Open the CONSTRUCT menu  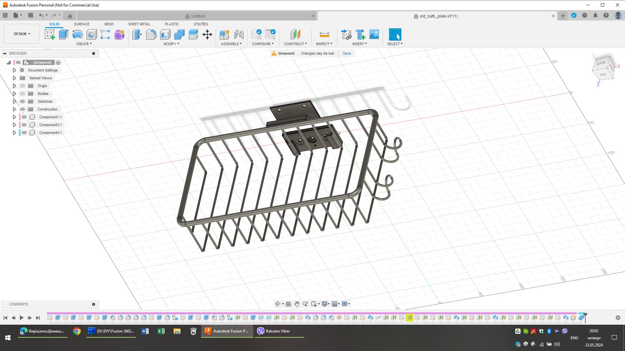295,44
